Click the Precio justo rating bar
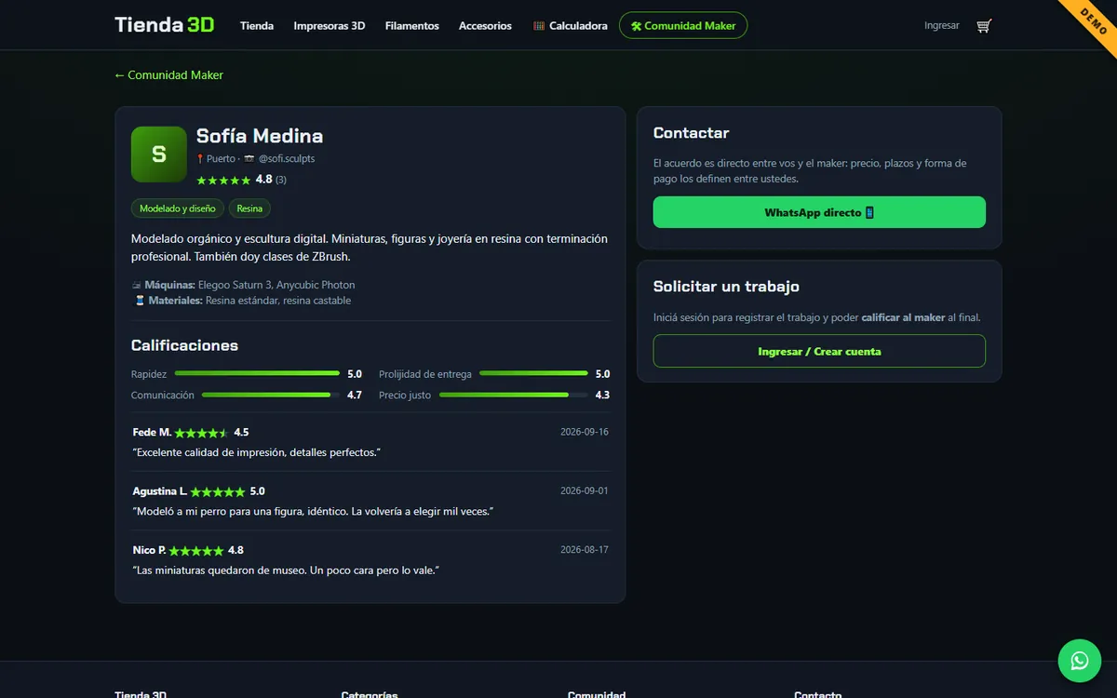The image size is (1117, 698). [514, 396]
